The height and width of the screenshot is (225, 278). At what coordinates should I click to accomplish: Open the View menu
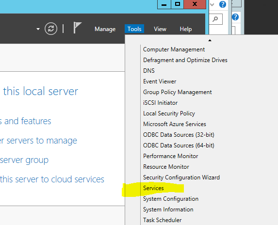160,29
